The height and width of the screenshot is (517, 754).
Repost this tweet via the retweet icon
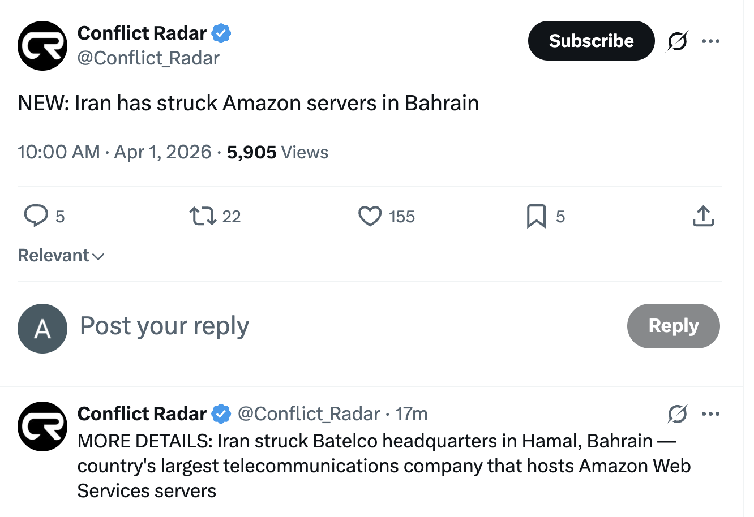click(x=202, y=216)
